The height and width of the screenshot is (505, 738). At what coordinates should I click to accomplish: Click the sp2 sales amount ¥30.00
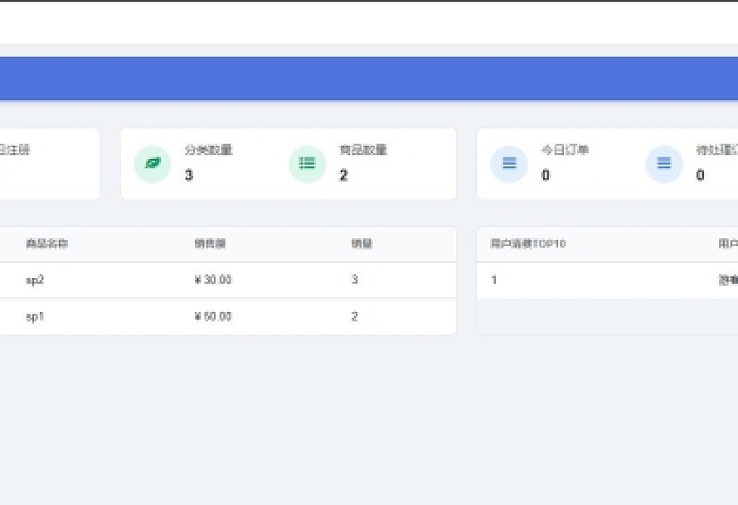coord(208,280)
